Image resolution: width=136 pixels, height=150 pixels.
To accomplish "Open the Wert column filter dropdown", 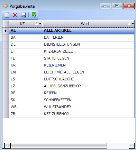I will click(x=133, y=24).
